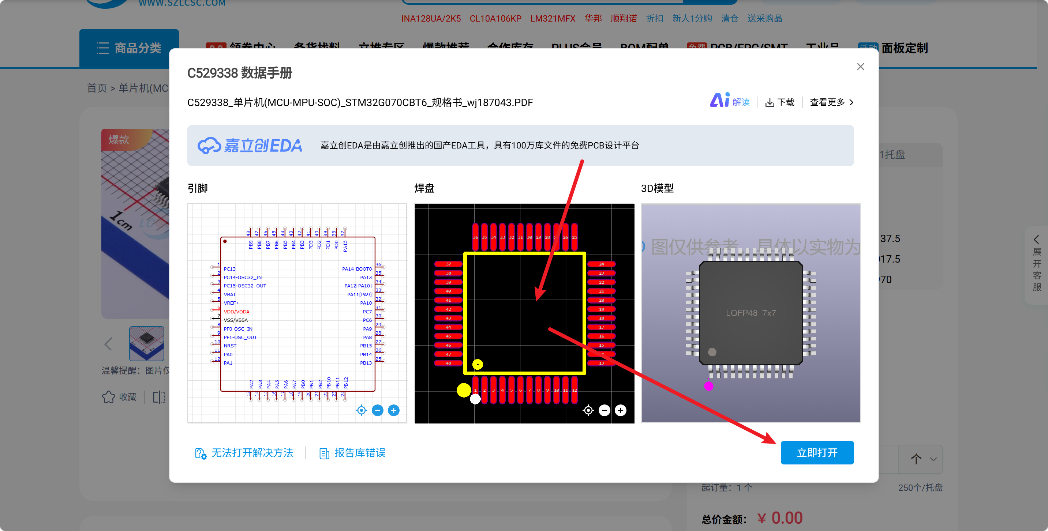Select the NRST pin label
1048x531 pixels.
230,346
